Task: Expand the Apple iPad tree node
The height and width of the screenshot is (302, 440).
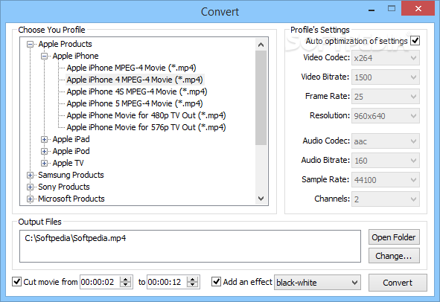Action: (44, 139)
